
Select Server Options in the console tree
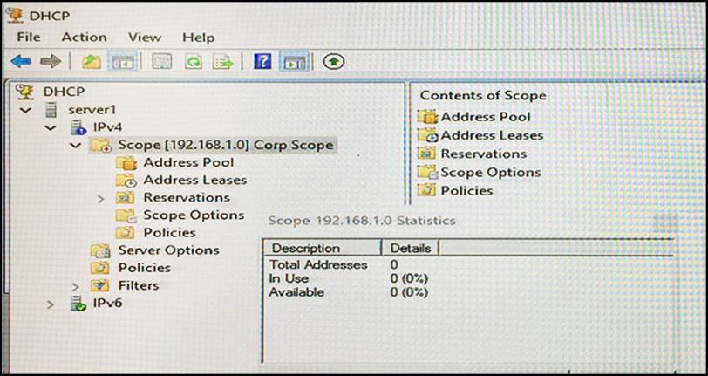168,250
